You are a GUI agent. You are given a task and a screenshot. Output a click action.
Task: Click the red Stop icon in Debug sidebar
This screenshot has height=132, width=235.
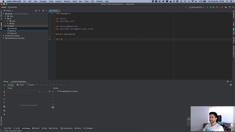(x=4, y=95)
